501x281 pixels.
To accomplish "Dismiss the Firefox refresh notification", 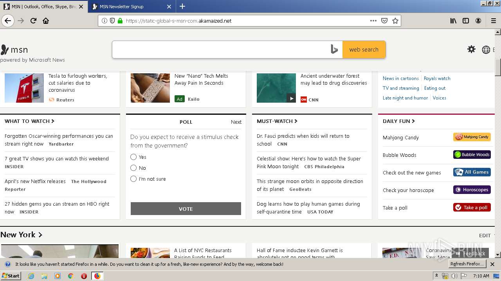I will pyautogui.click(x=493, y=264).
